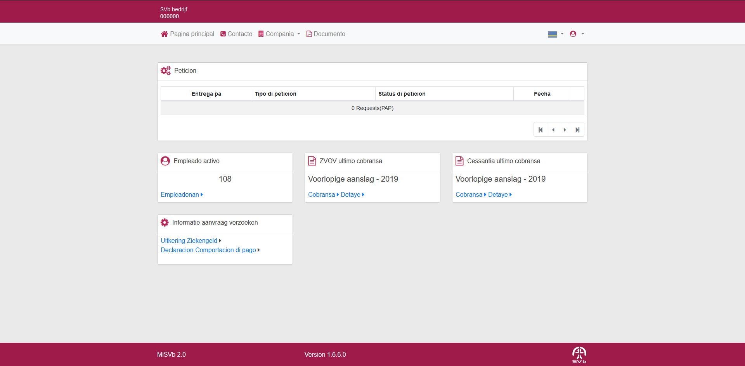The image size is (745, 366).
Task: Click the SVb logo in the footer
Action: pyautogui.click(x=579, y=354)
